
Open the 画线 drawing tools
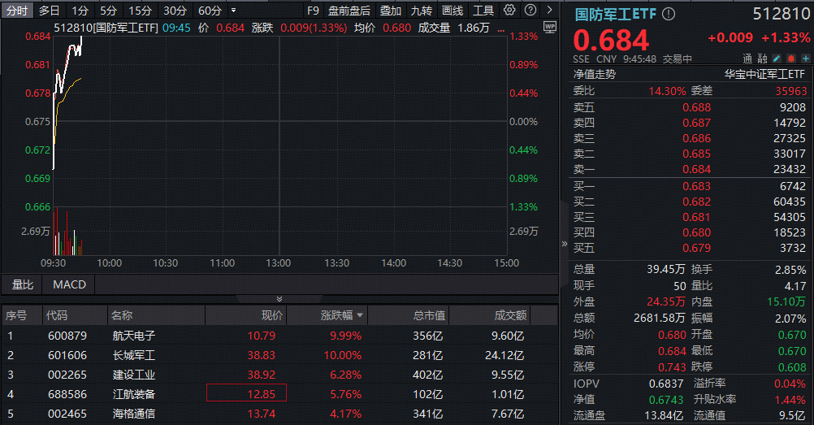452,11
